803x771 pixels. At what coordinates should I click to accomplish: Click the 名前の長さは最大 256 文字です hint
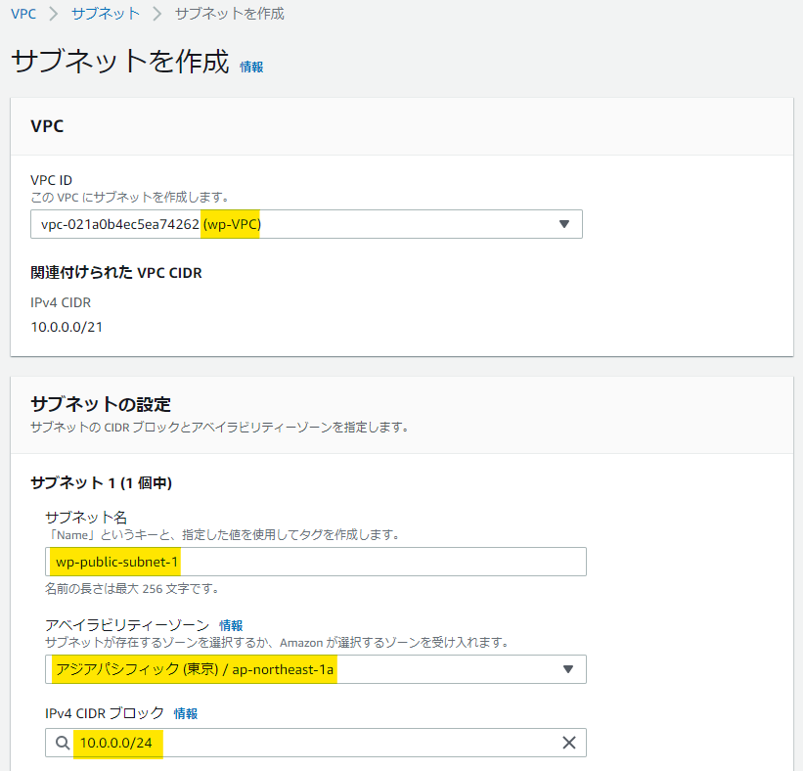coord(132,589)
